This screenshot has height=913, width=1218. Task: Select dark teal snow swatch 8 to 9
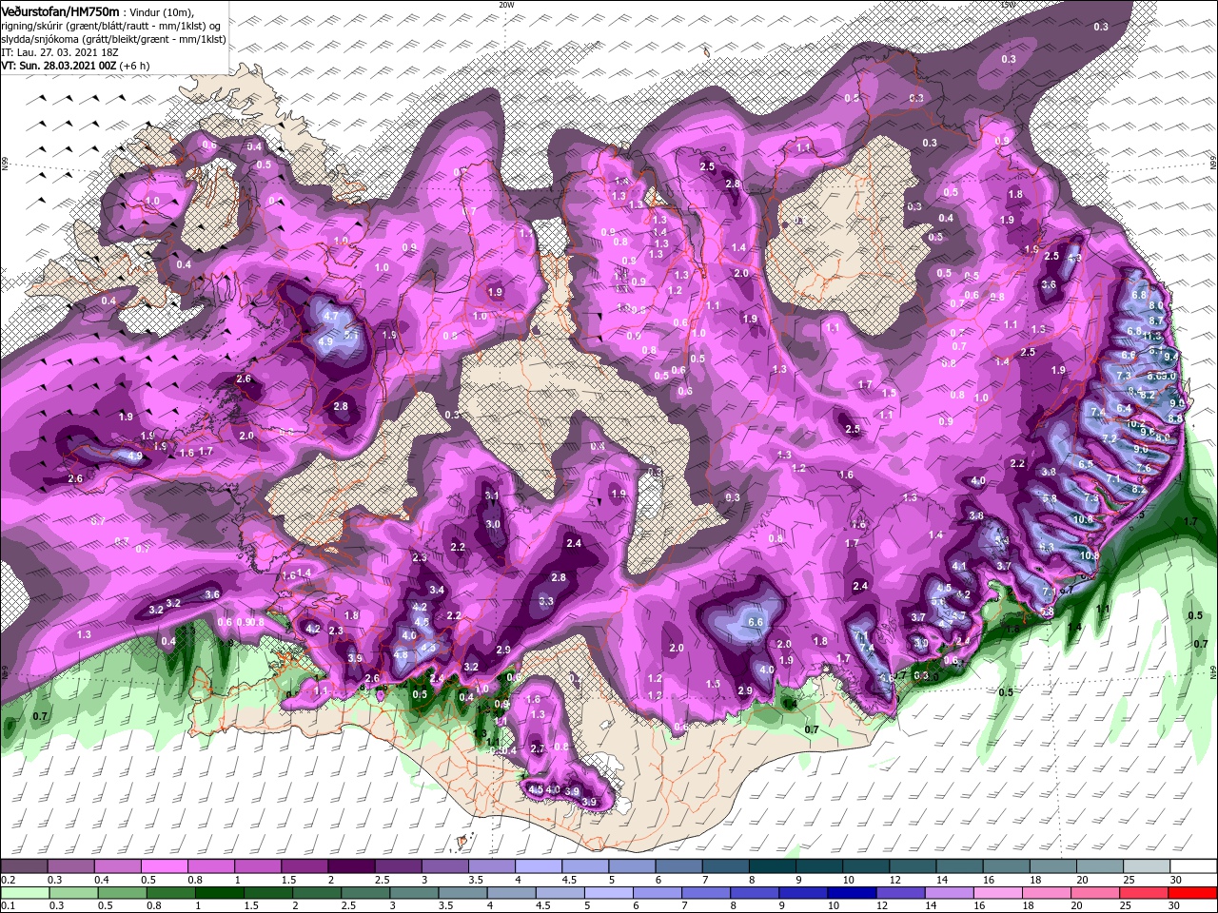pyautogui.click(x=771, y=867)
